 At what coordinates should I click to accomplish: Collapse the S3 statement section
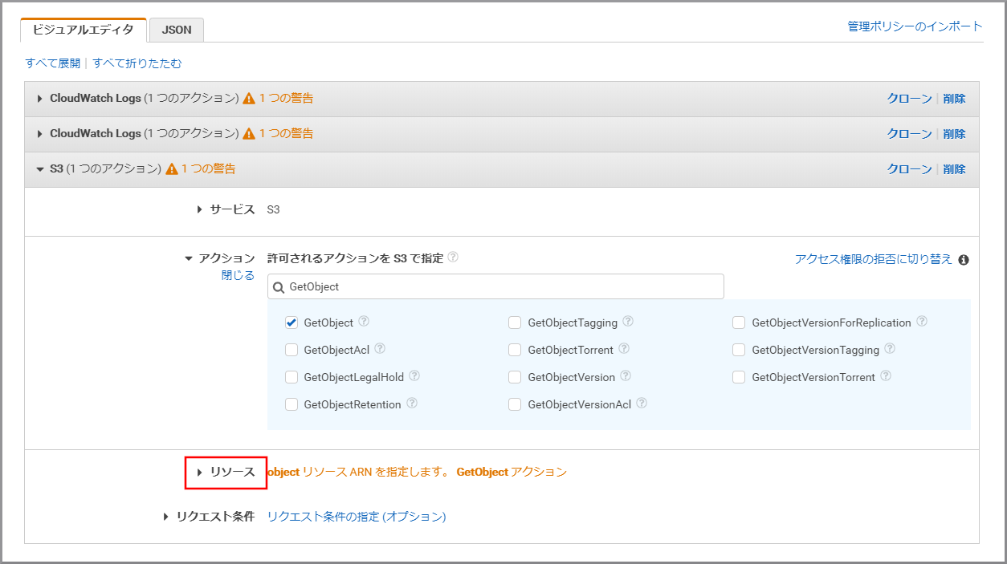click(x=40, y=169)
